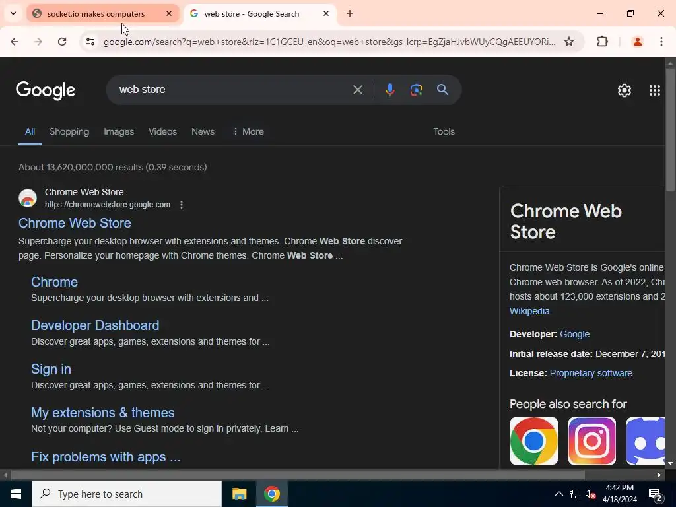Open the Sign in sitelink
The height and width of the screenshot is (507, 676).
[x=51, y=368]
